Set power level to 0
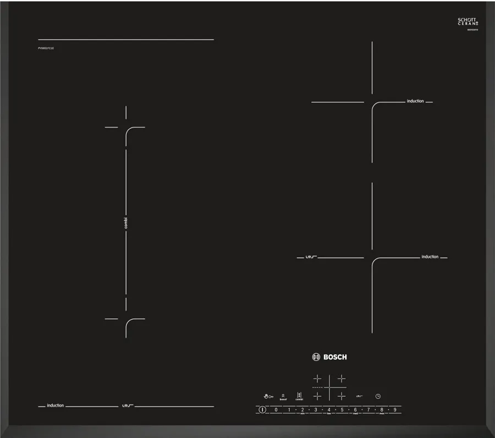 276,410
